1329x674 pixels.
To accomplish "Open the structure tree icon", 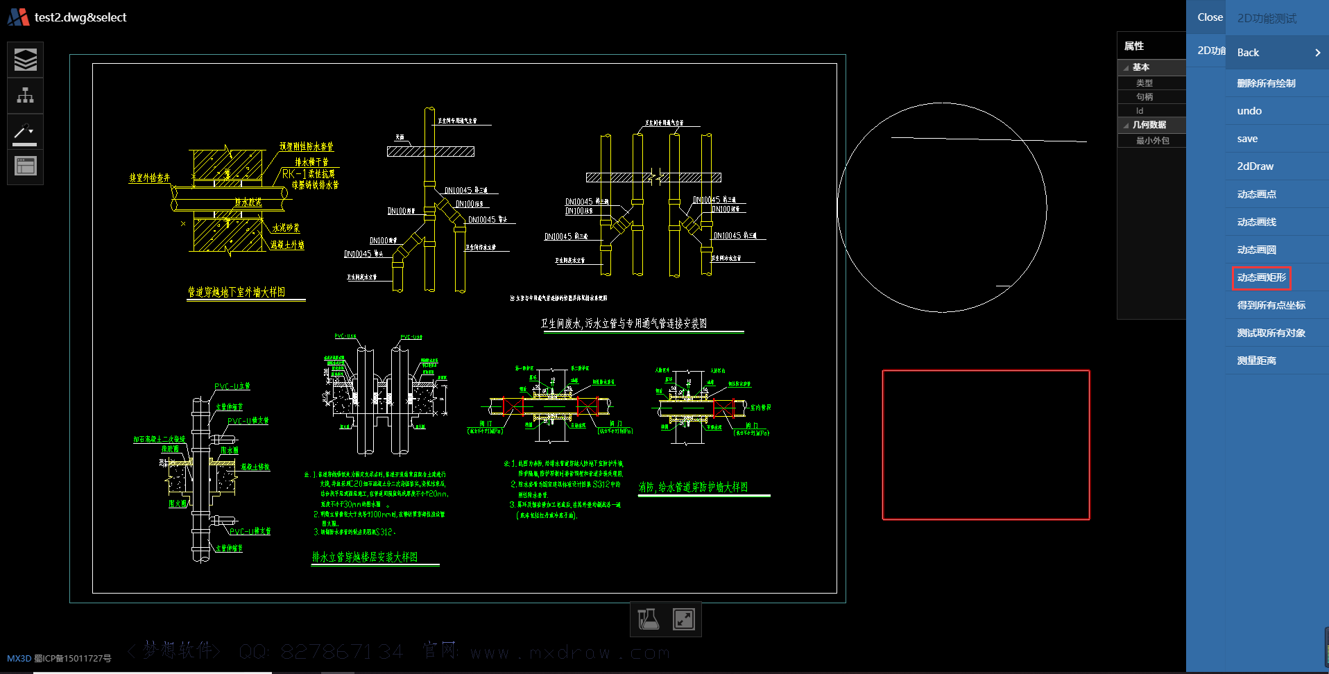I will (26, 96).
